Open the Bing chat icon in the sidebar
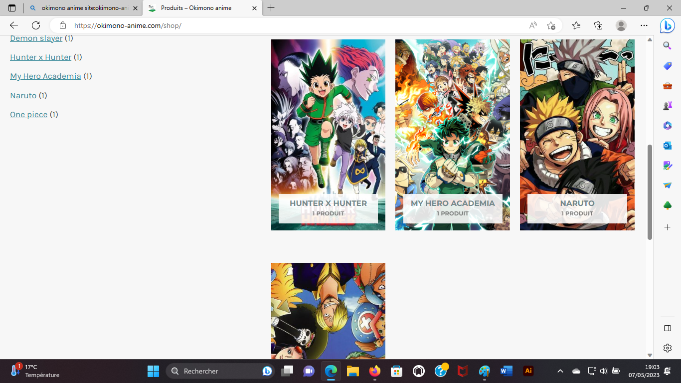Image resolution: width=681 pixels, height=383 pixels. (x=667, y=25)
